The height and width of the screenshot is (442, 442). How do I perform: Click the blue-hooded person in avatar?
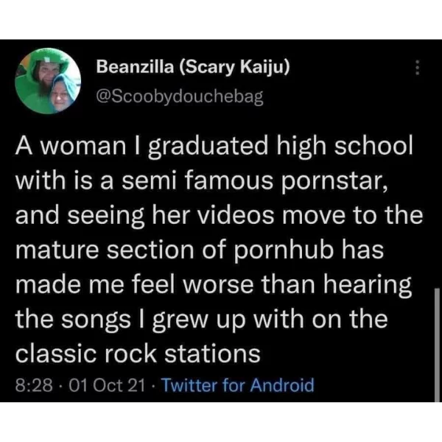(x=63, y=93)
